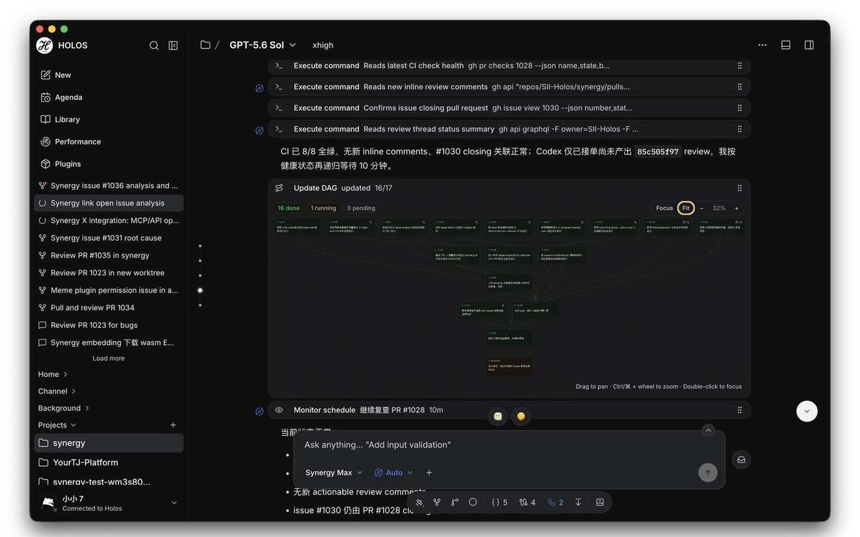The width and height of the screenshot is (860, 537).
Task: Open 'Review PR #1035 in synergy' session
Action: pyautogui.click(x=109, y=255)
